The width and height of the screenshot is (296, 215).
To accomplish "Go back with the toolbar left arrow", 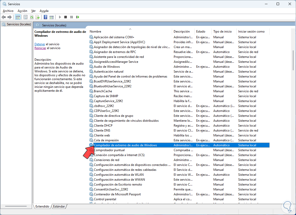I will click(4, 17).
